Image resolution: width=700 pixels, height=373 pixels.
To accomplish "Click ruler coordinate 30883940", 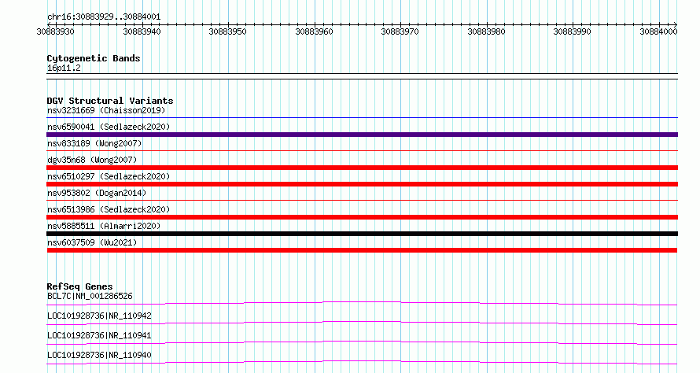I will click(142, 31).
